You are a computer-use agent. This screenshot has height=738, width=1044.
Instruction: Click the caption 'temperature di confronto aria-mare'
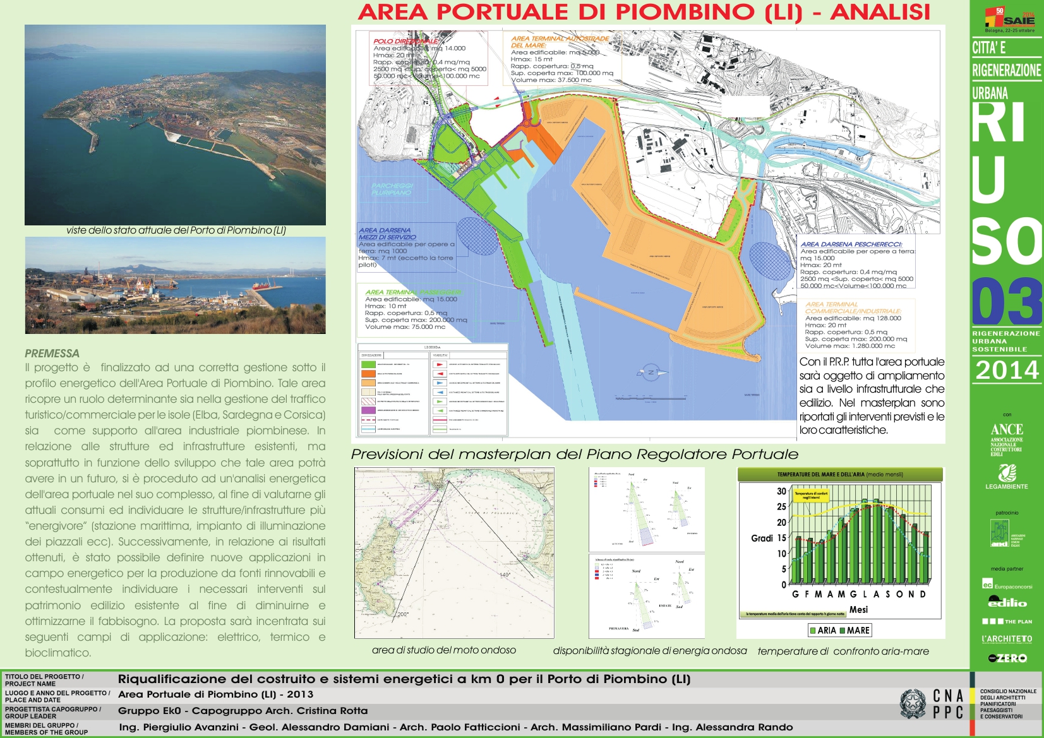tap(843, 651)
